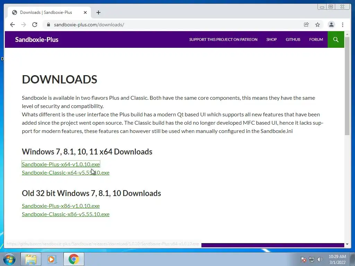This screenshot has width=355, height=266.
Task: Open the network tray icon
Action: coord(312,259)
